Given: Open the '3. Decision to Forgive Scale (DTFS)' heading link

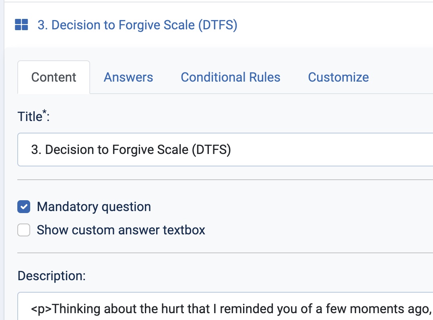Looking at the screenshot, I should [x=137, y=25].
